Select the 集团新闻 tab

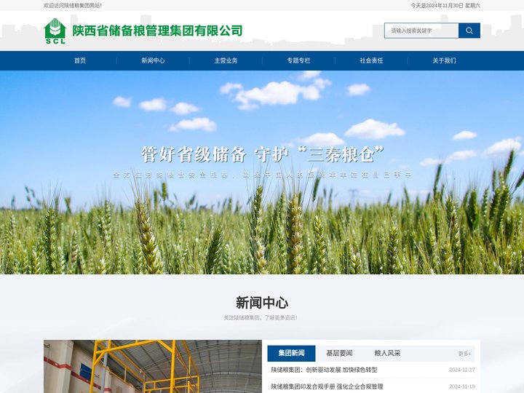tap(291, 353)
